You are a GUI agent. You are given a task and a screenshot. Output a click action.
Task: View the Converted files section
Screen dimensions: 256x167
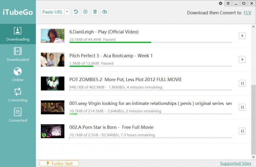18,115
